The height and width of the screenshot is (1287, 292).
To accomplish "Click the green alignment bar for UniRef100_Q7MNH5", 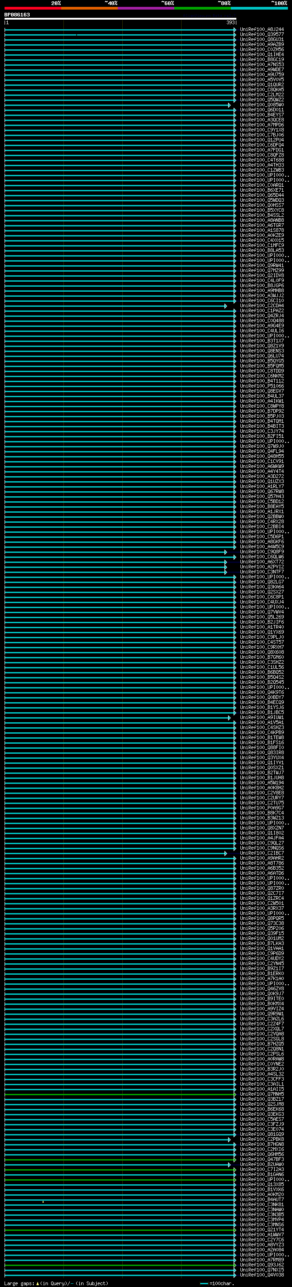I will click(x=120, y=1094).
